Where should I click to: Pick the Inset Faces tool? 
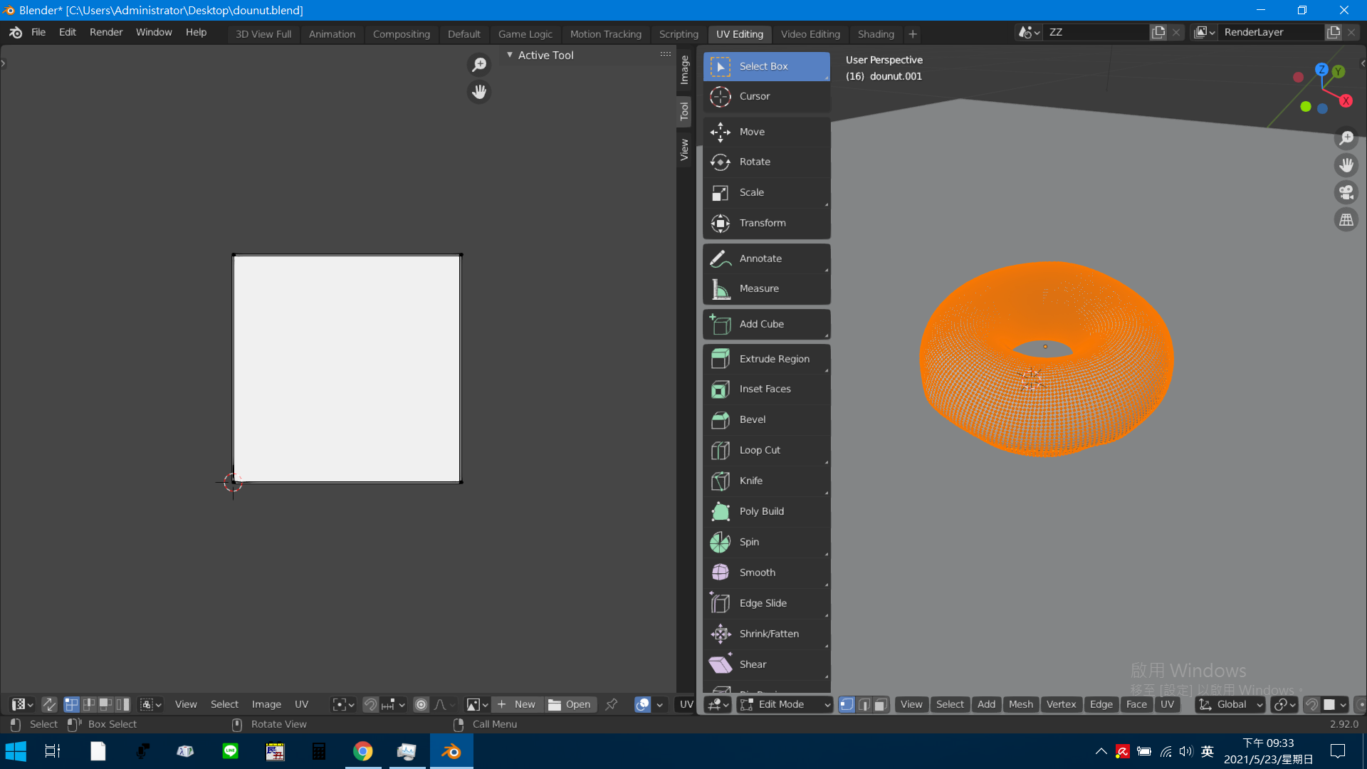point(767,389)
